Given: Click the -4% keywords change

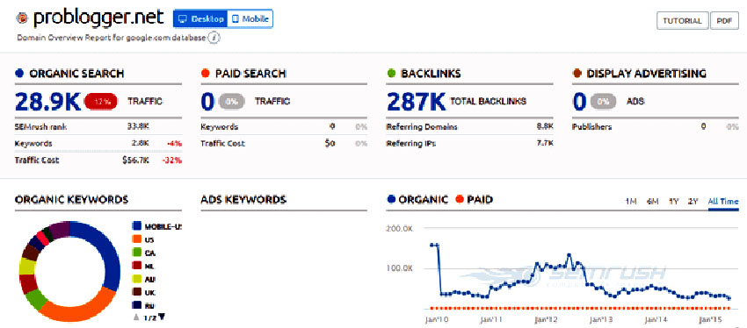Looking at the screenshot, I should click(x=174, y=143).
